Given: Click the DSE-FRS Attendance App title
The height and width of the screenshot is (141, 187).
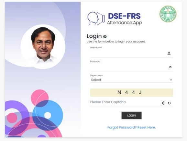Looking at the screenshot, I should [124, 19].
